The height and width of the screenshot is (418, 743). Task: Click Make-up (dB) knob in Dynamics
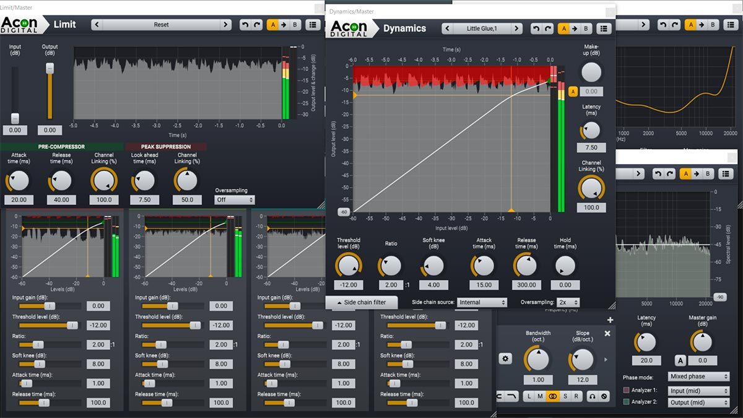click(591, 72)
